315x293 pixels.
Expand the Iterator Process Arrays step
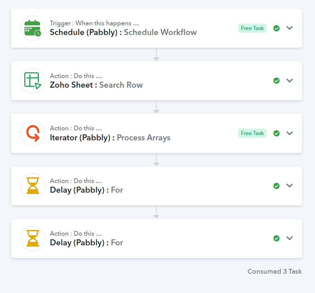click(289, 133)
